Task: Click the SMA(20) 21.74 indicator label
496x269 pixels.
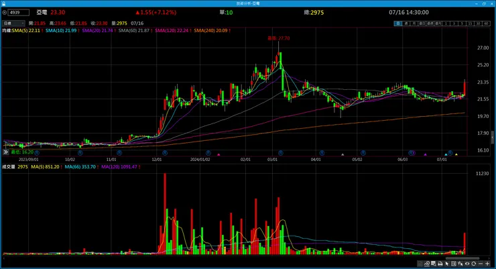Action: click(x=97, y=31)
